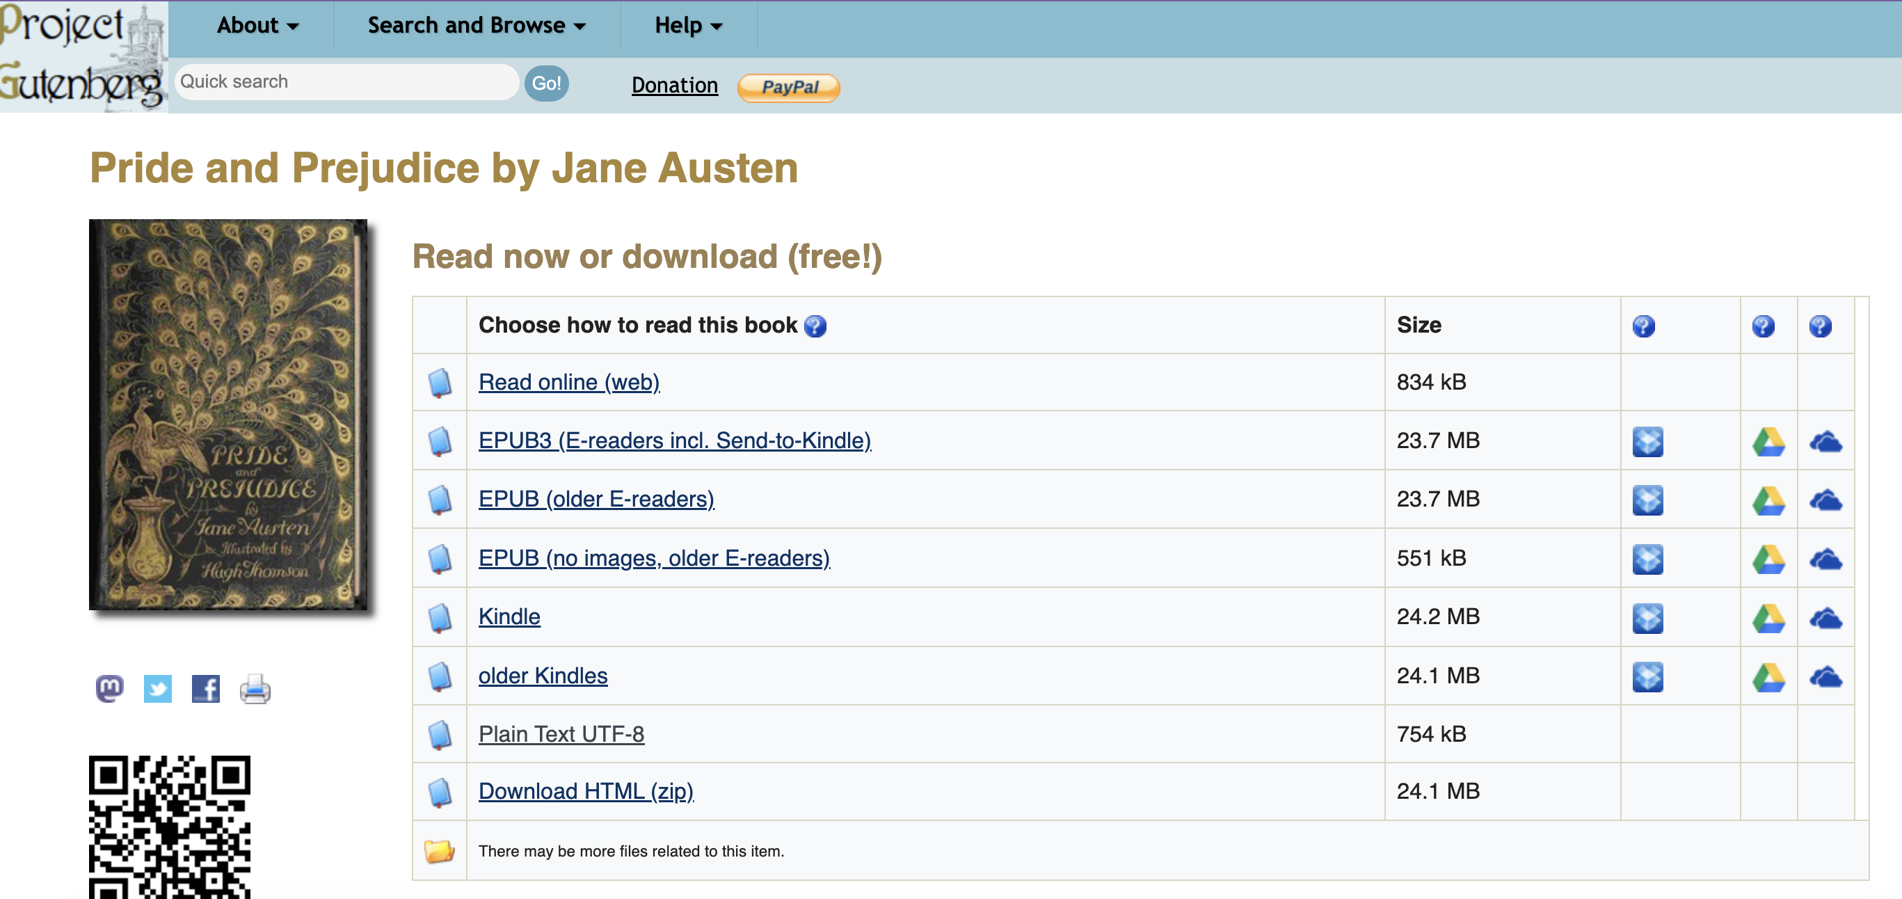Download Plain Text UTF-8 version

tap(561, 734)
